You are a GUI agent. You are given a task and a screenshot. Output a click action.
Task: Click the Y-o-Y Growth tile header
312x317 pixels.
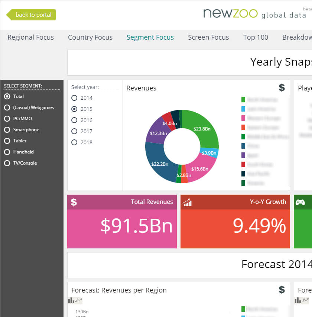click(x=235, y=202)
